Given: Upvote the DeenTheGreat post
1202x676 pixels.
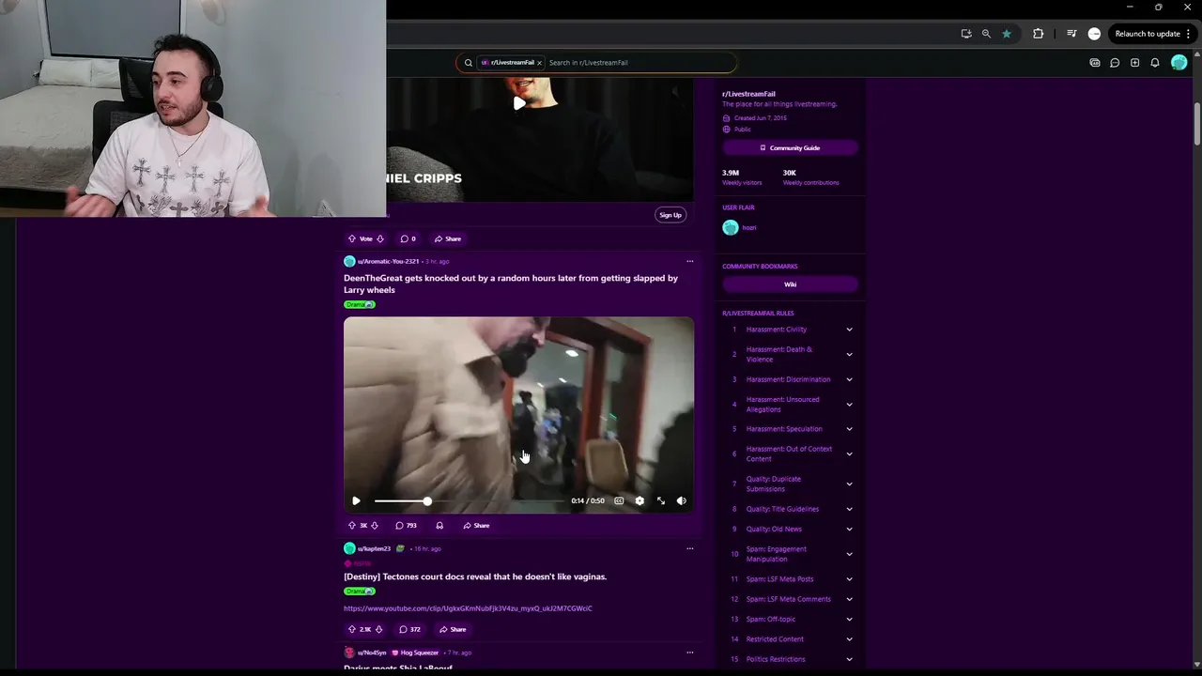Looking at the screenshot, I should tap(352, 526).
